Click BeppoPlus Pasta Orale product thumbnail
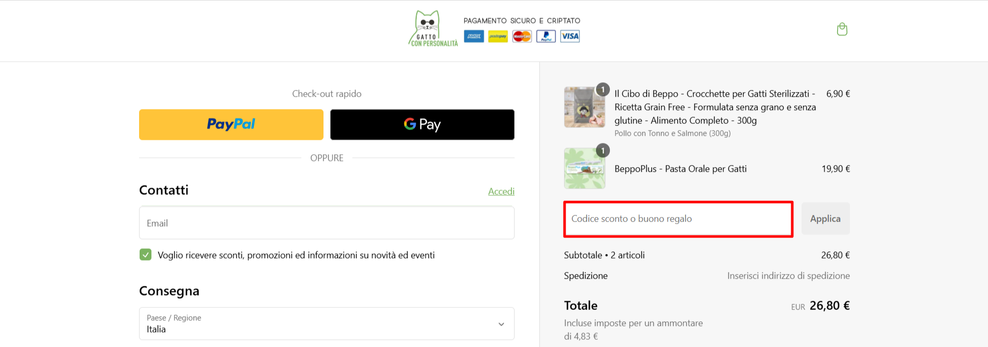The width and height of the screenshot is (988, 347). coord(585,169)
